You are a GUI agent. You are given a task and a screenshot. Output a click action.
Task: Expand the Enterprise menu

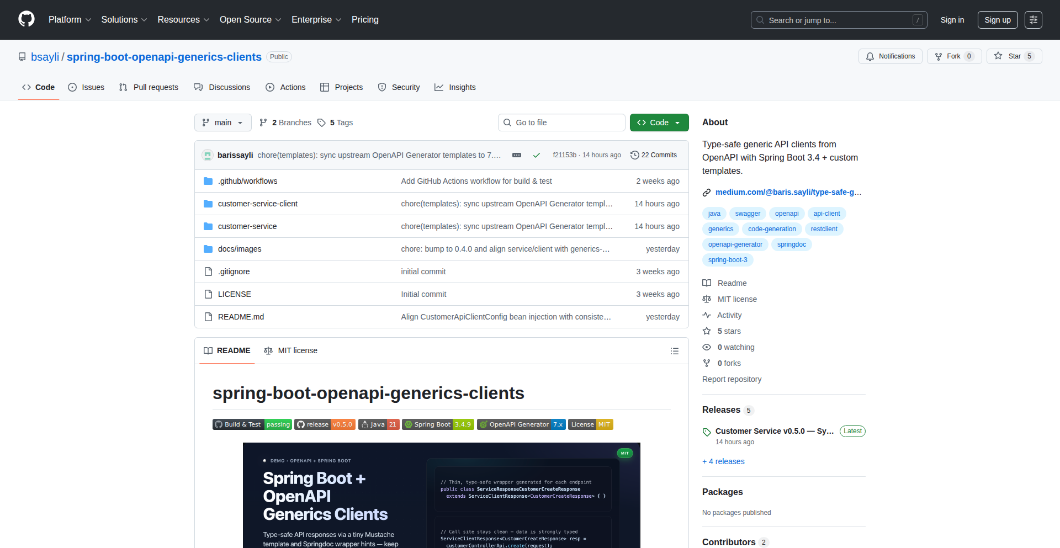(316, 19)
